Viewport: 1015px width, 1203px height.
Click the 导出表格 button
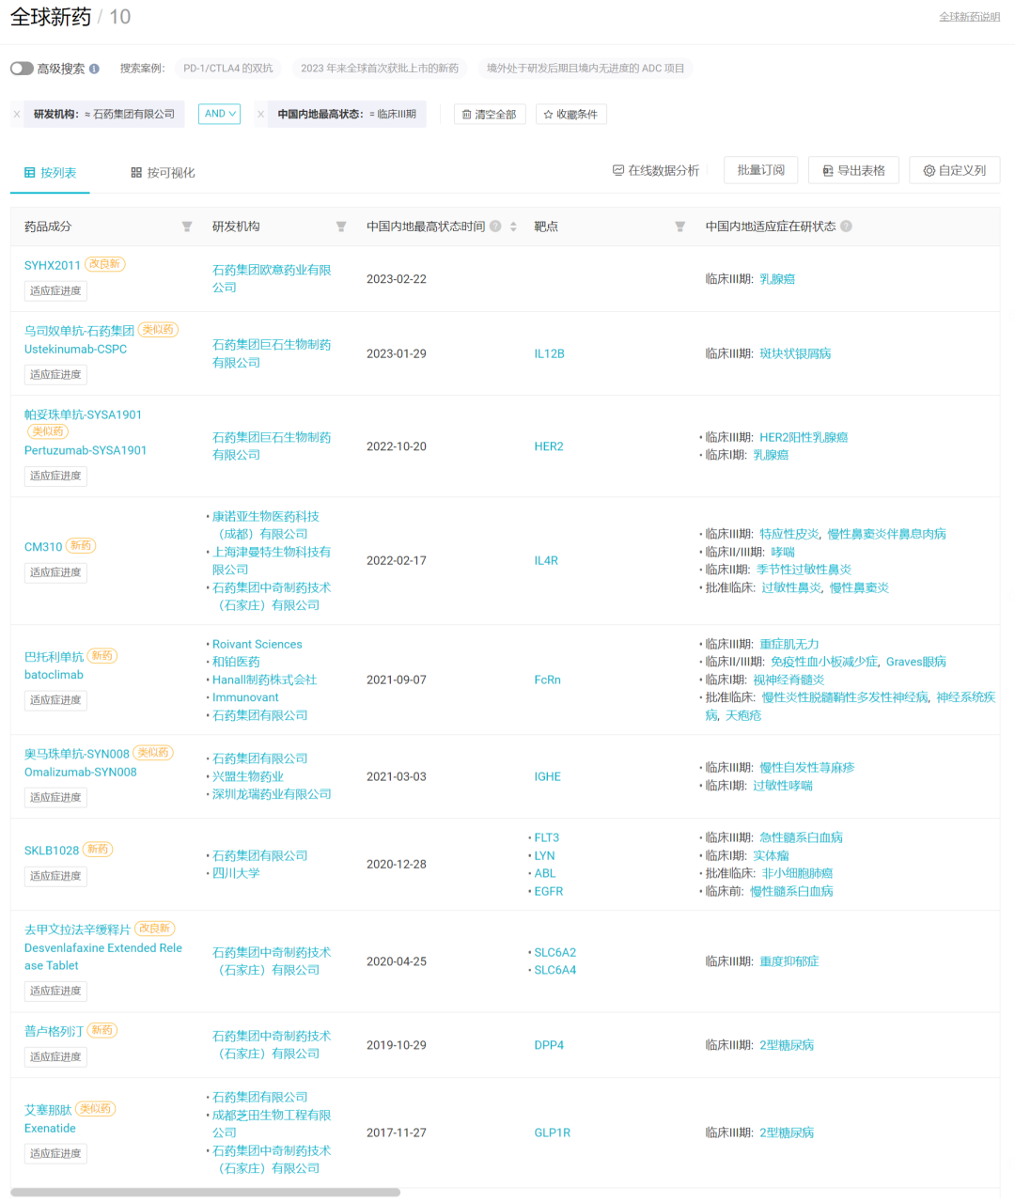tap(854, 170)
